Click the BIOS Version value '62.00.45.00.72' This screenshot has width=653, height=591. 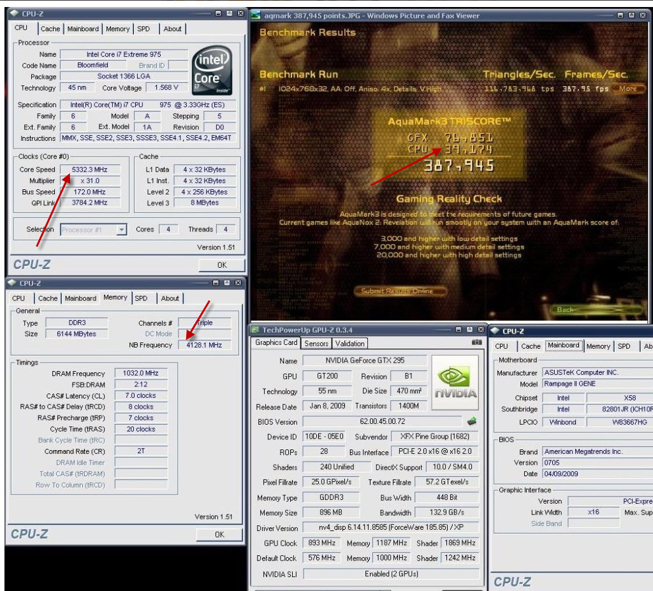[383, 421]
